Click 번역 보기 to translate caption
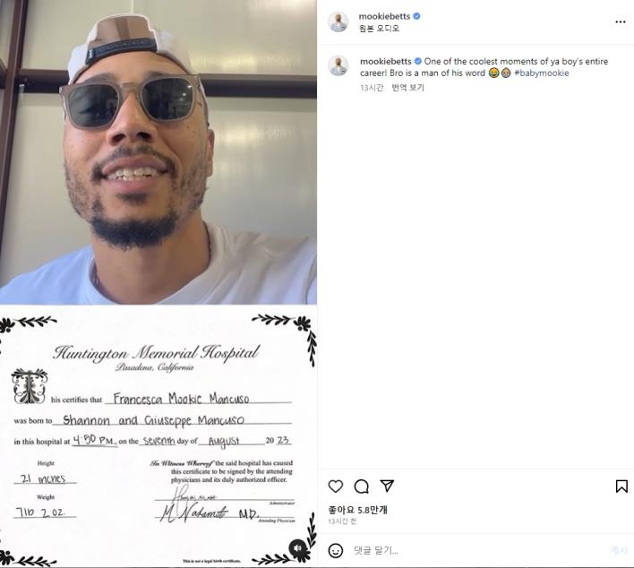This screenshot has height=568, width=634. [407, 88]
